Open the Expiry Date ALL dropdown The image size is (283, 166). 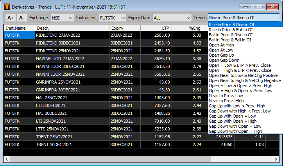pos(172,18)
